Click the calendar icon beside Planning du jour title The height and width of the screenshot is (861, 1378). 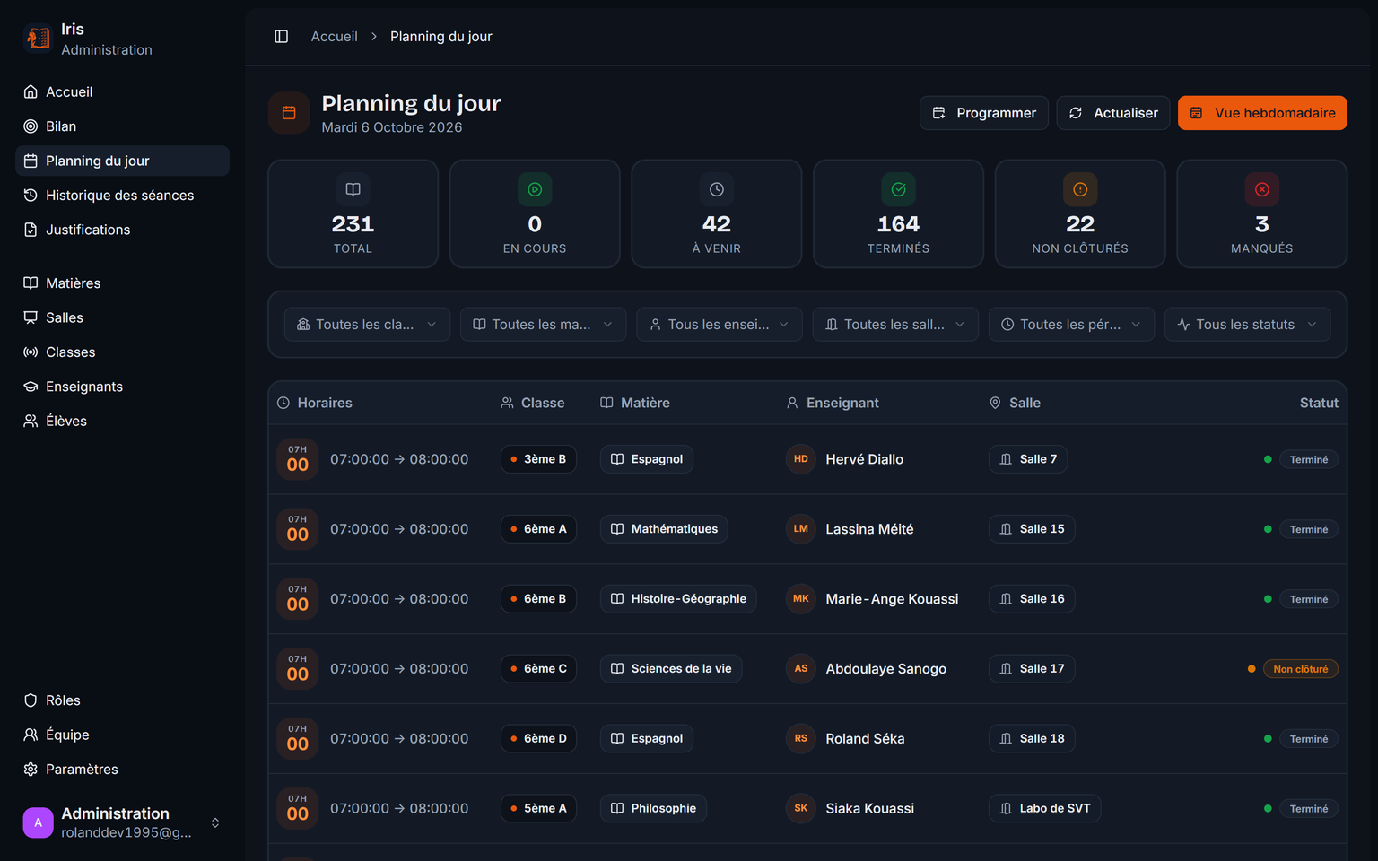click(x=289, y=113)
